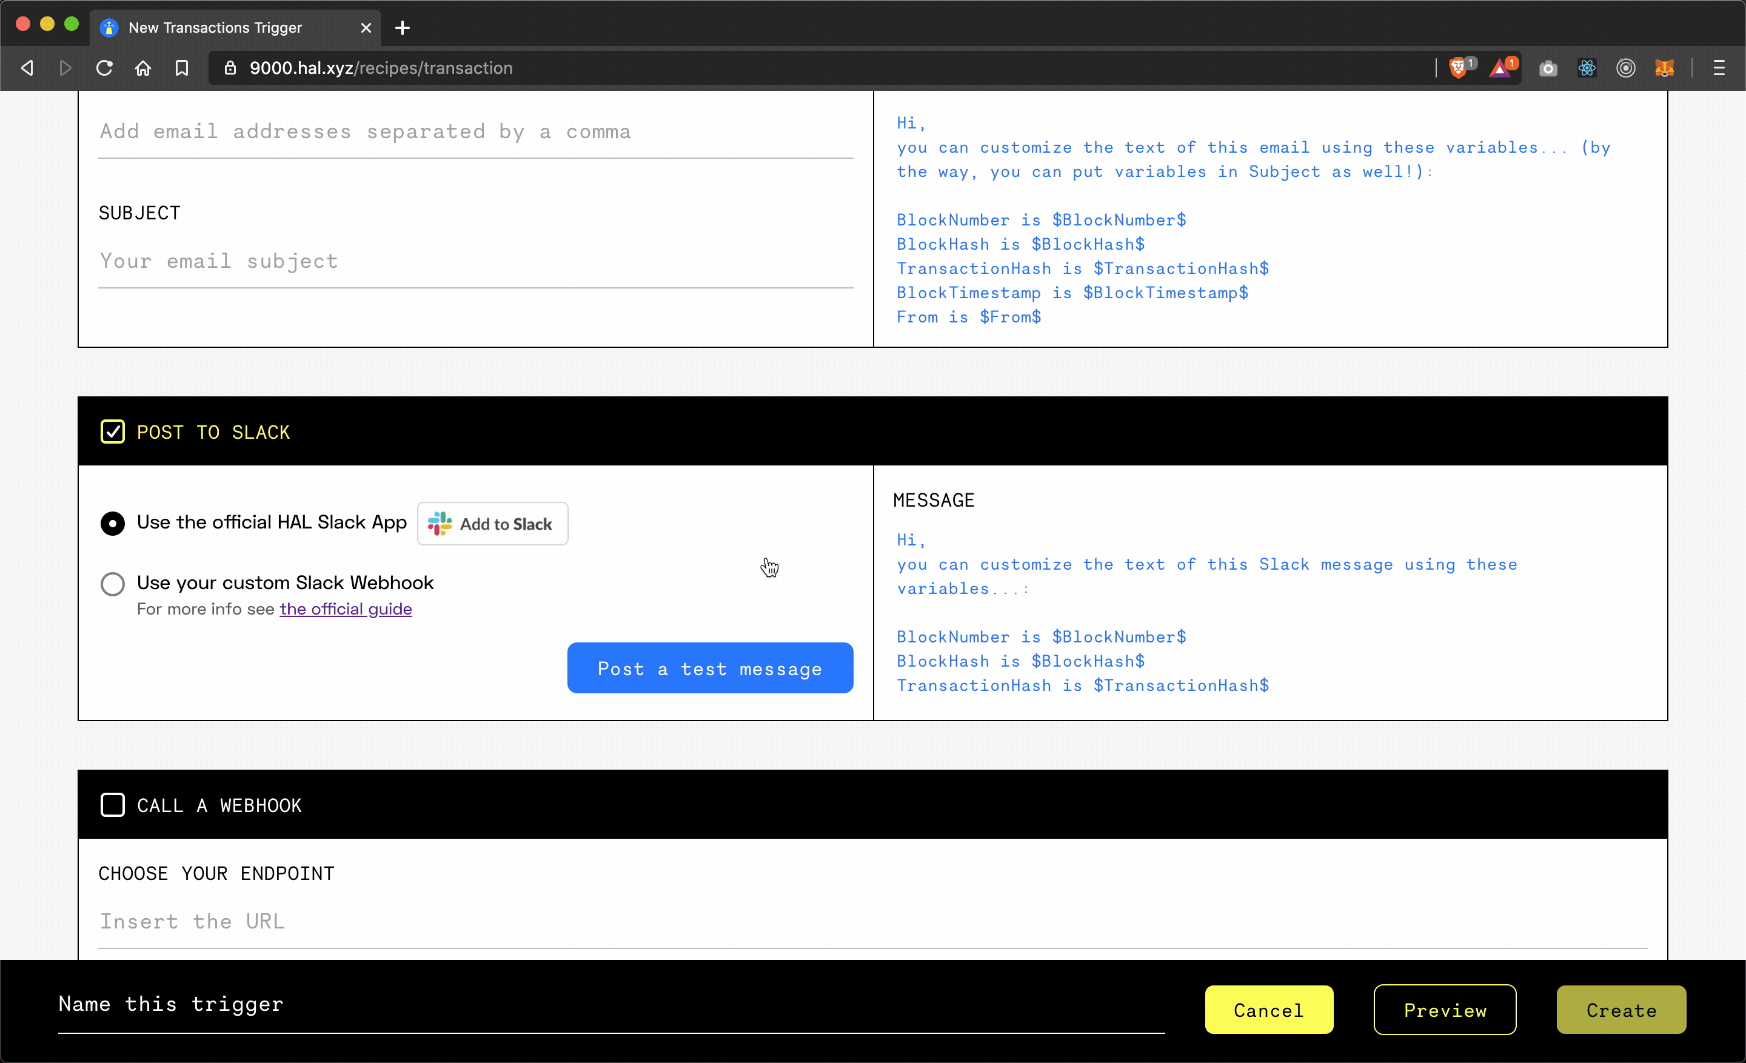1746x1063 pixels.
Task: Click the CHOOSE YOUR ENDPOINT label
Action: click(x=216, y=873)
